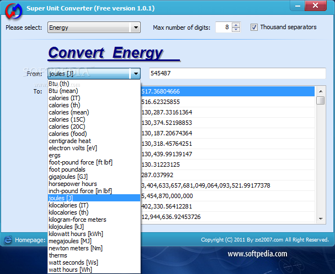Pick calories (mean) option
This screenshot has width=335, height=274.
pos(94,112)
